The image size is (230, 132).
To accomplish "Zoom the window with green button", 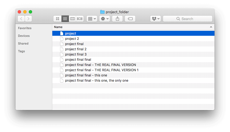I will [30, 12].
